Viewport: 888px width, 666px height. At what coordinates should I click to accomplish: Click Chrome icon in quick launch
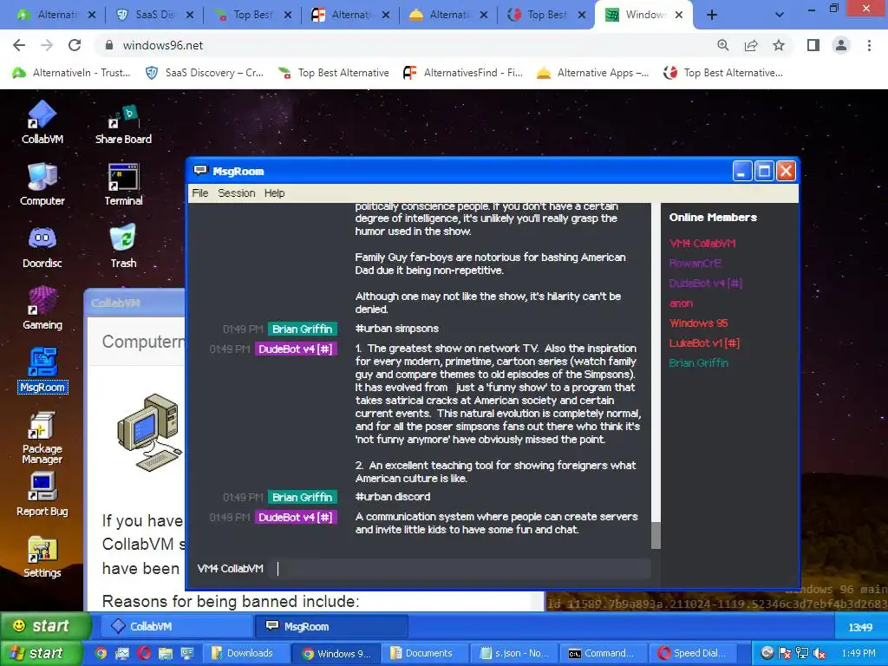pos(101,654)
